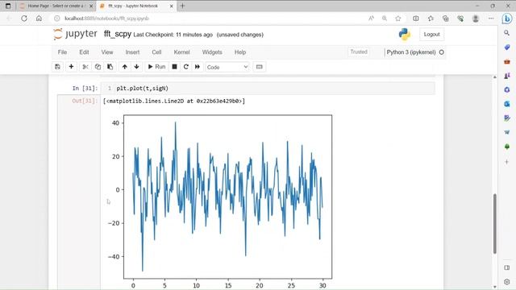Close the fft_scpy browser tab

tap(171, 6)
